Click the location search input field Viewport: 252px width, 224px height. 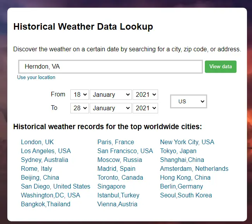[x=111, y=67]
